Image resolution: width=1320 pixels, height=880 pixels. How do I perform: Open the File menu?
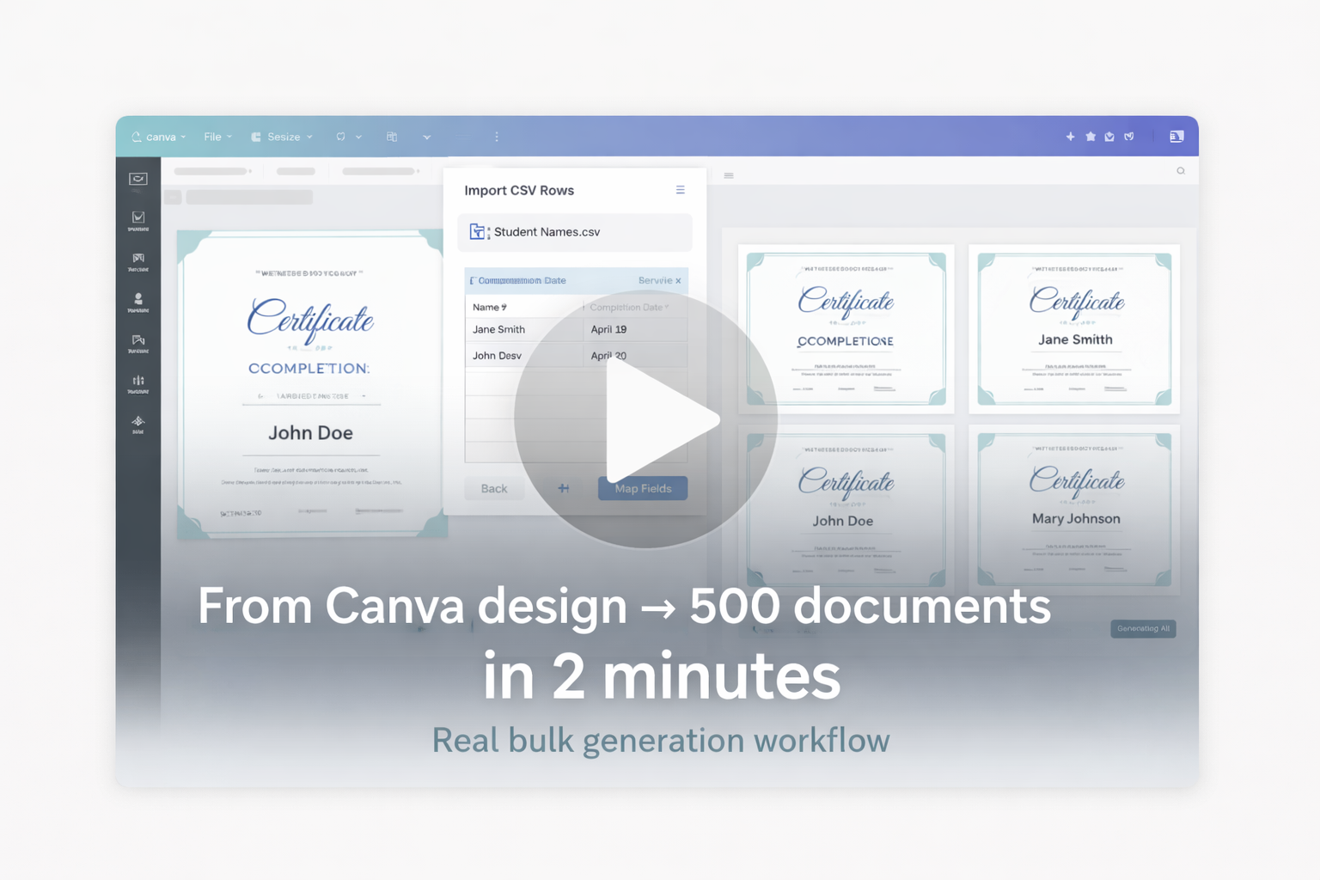[211, 137]
